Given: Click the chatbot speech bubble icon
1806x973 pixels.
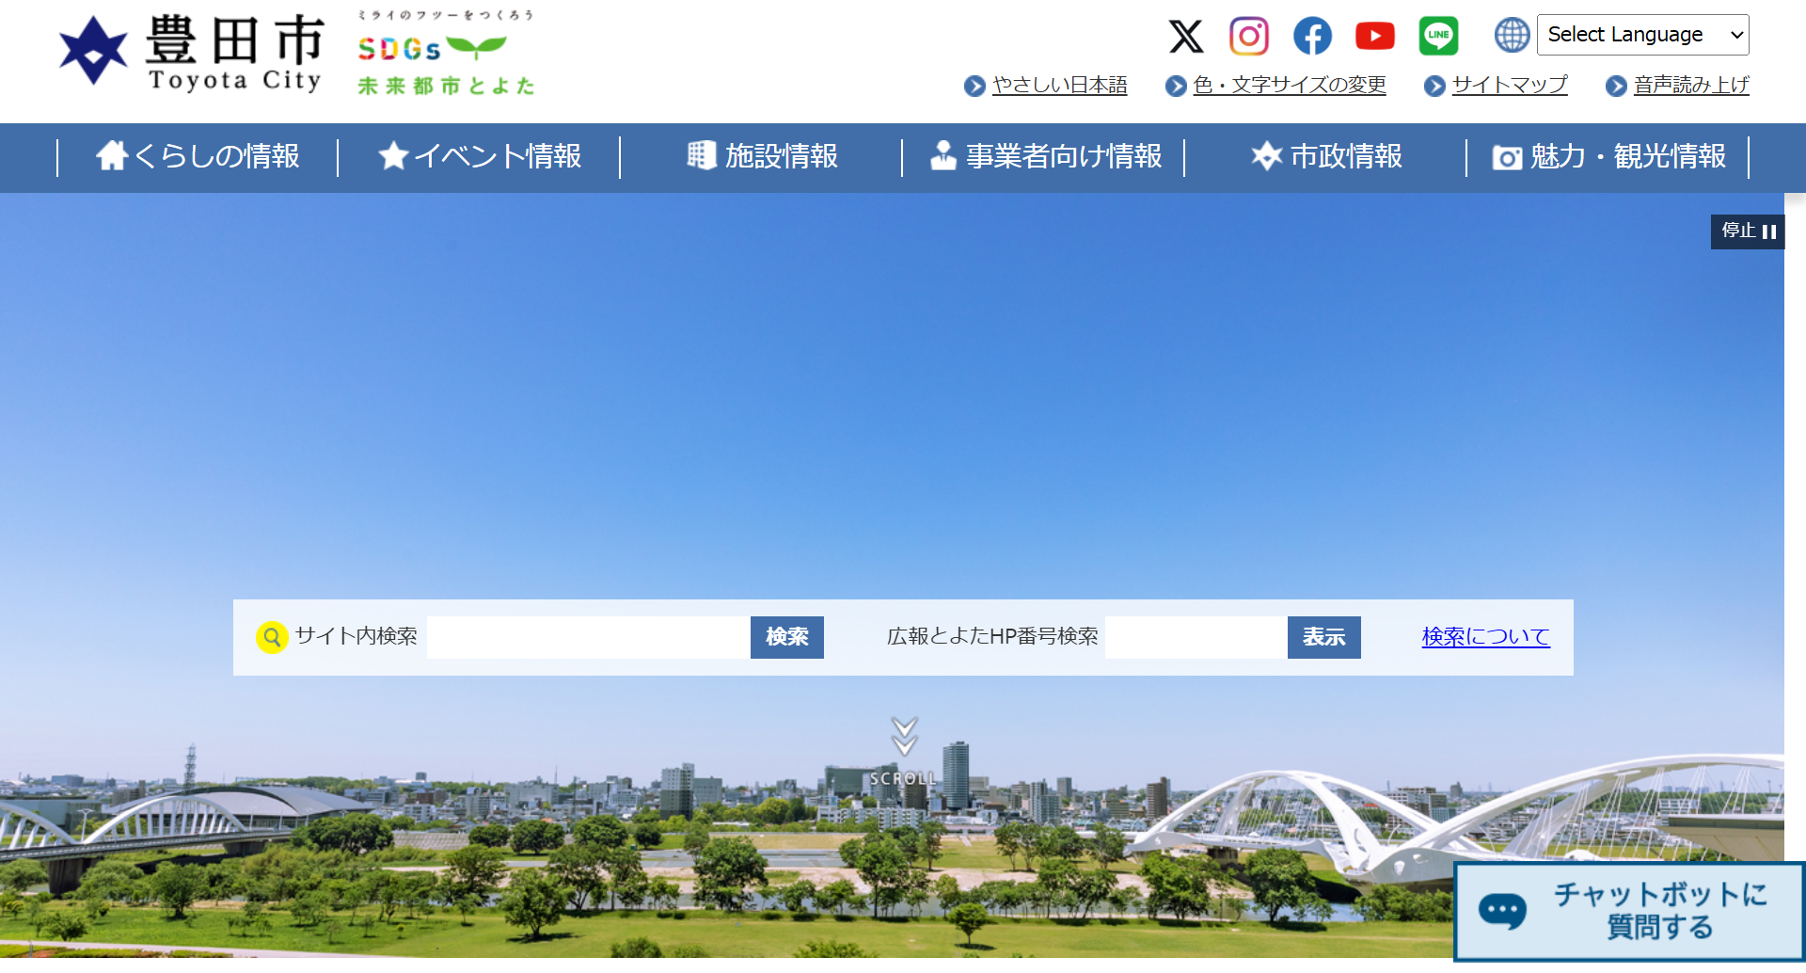Looking at the screenshot, I should click(1502, 911).
